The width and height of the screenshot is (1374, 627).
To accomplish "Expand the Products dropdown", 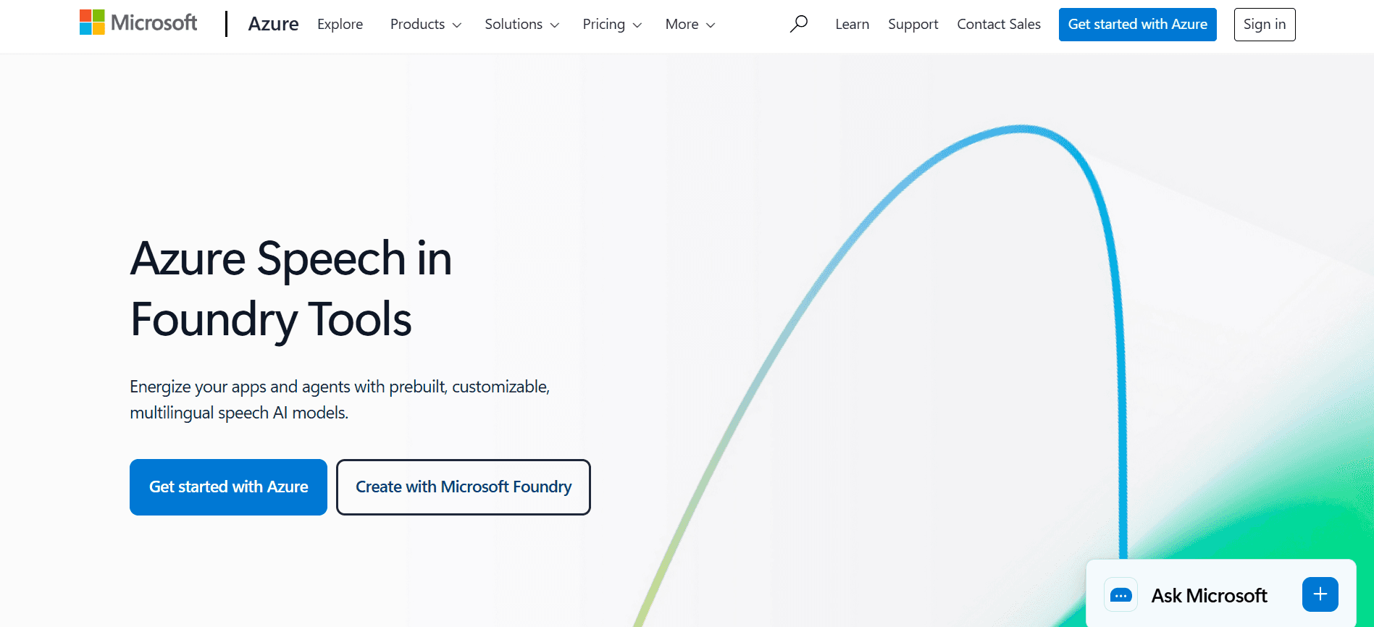I will (426, 24).
